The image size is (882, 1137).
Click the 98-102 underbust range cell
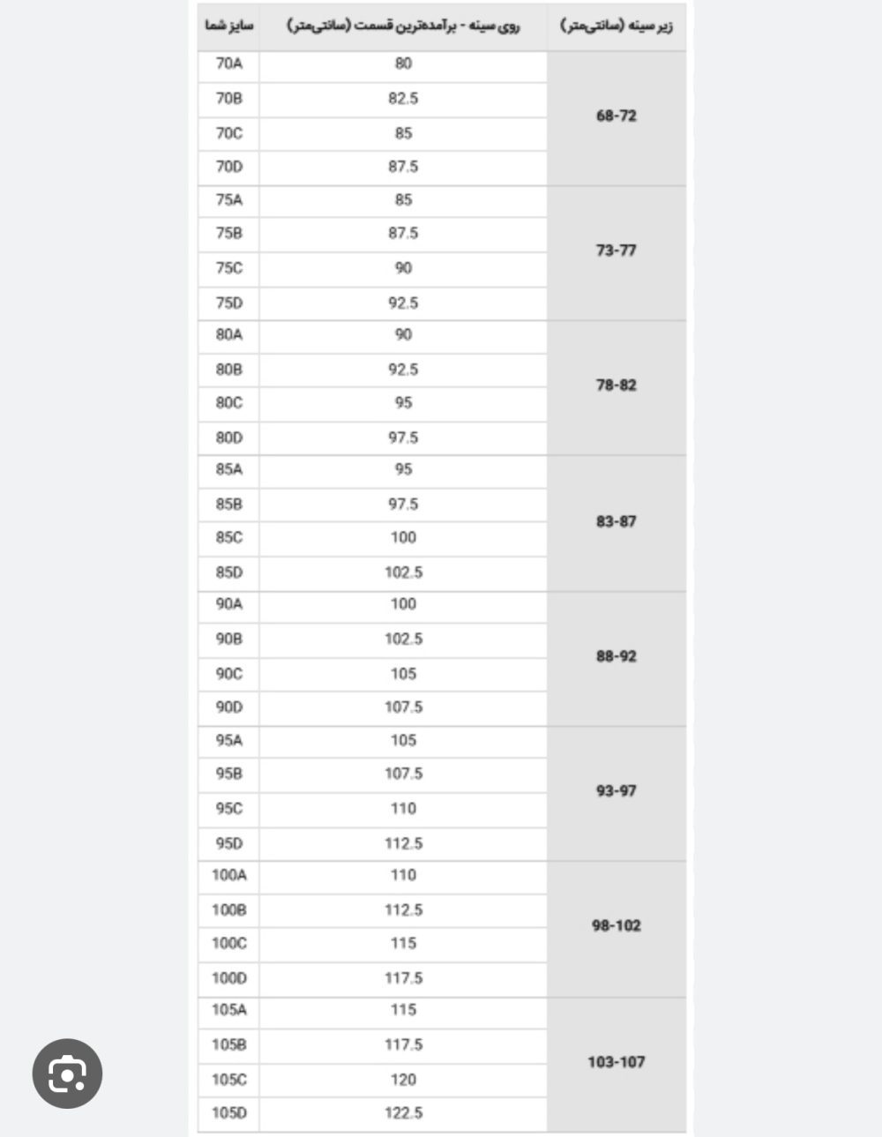click(616, 927)
